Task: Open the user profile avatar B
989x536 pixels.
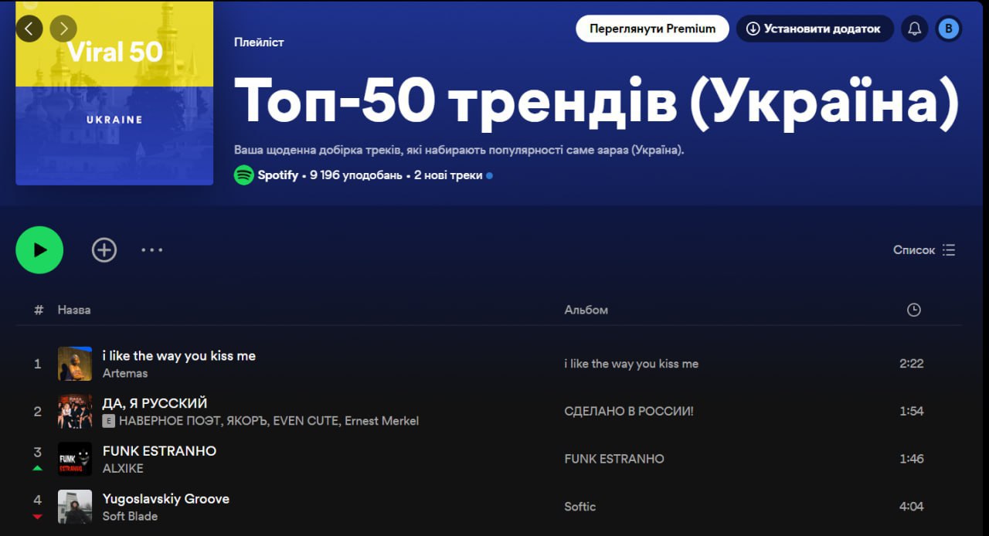Action: pyautogui.click(x=948, y=29)
